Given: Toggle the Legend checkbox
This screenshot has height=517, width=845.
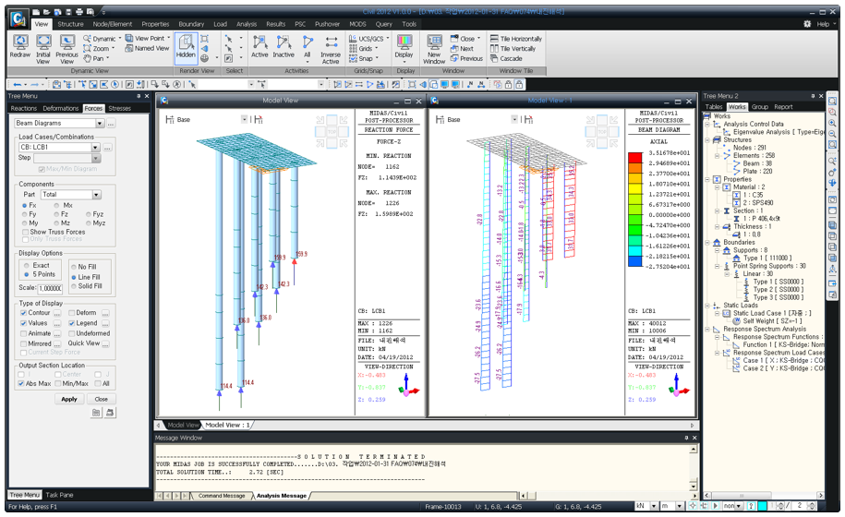Looking at the screenshot, I should coord(72,323).
